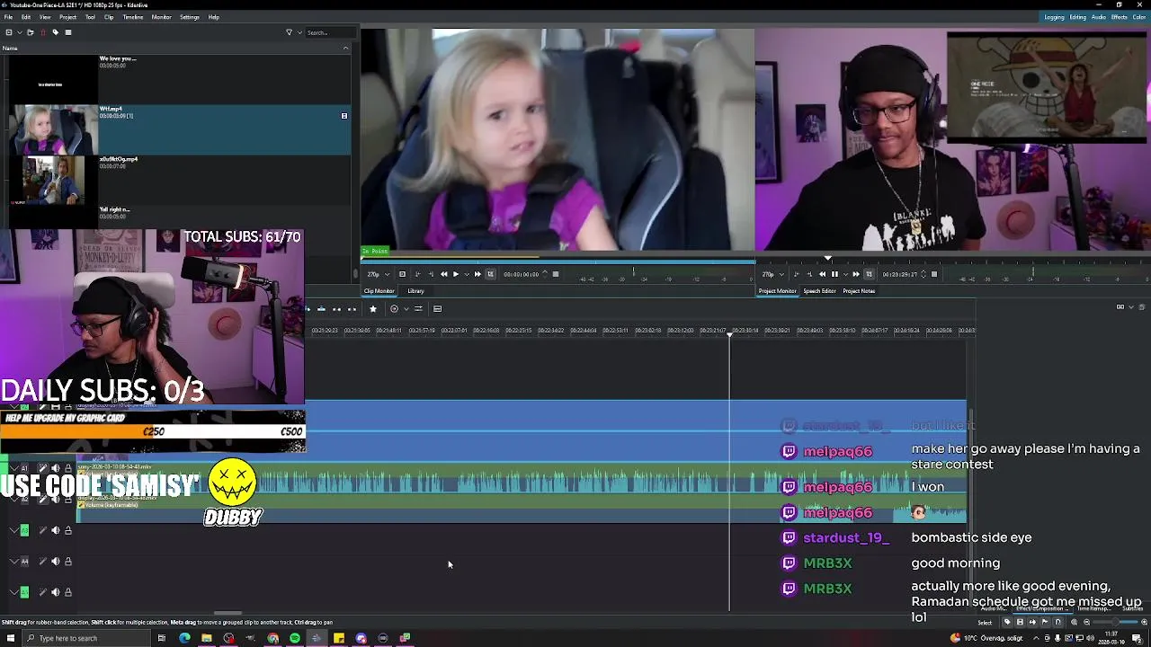Image resolution: width=1151 pixels, height=647 pixels.
Task: Open the Project Notes tab
Action: 859,291
